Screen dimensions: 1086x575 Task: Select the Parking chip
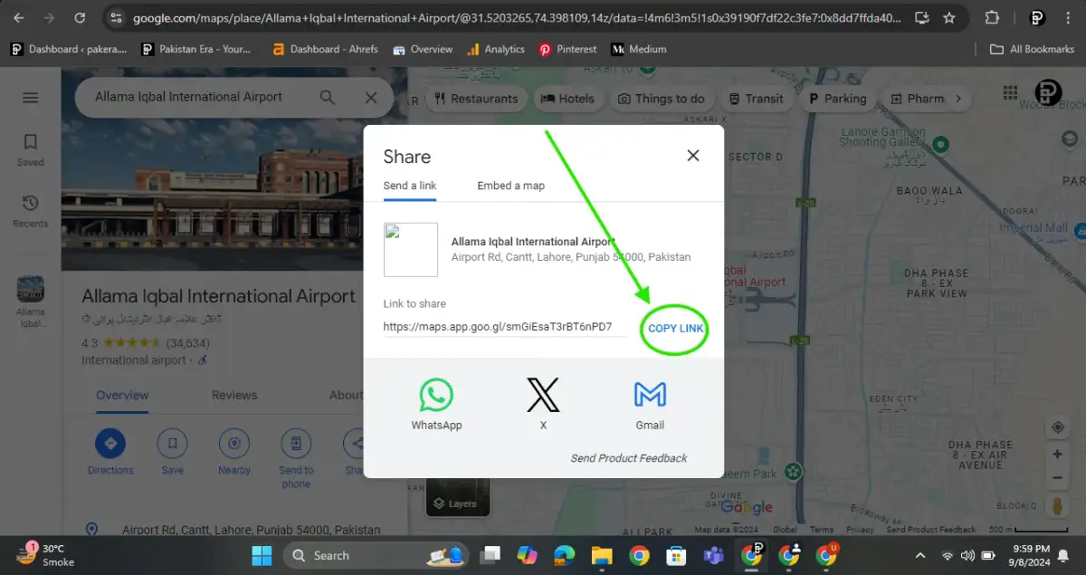coord(837,99)
